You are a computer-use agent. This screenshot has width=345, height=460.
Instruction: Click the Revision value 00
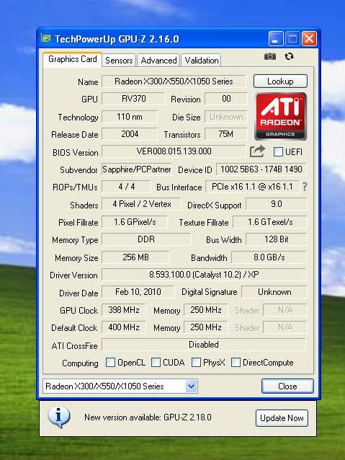click(x=225, y=99)
